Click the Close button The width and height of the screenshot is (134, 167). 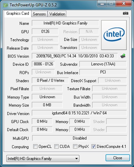[x=118, y=158]
